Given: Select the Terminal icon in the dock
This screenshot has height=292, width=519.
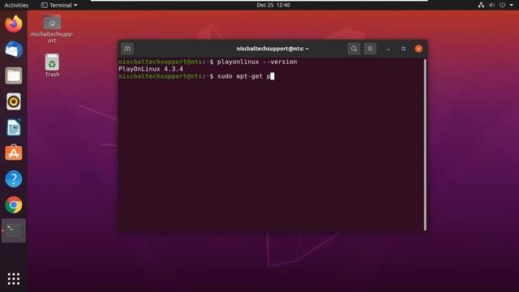Looking at the screenshot, I should point(14,230).
